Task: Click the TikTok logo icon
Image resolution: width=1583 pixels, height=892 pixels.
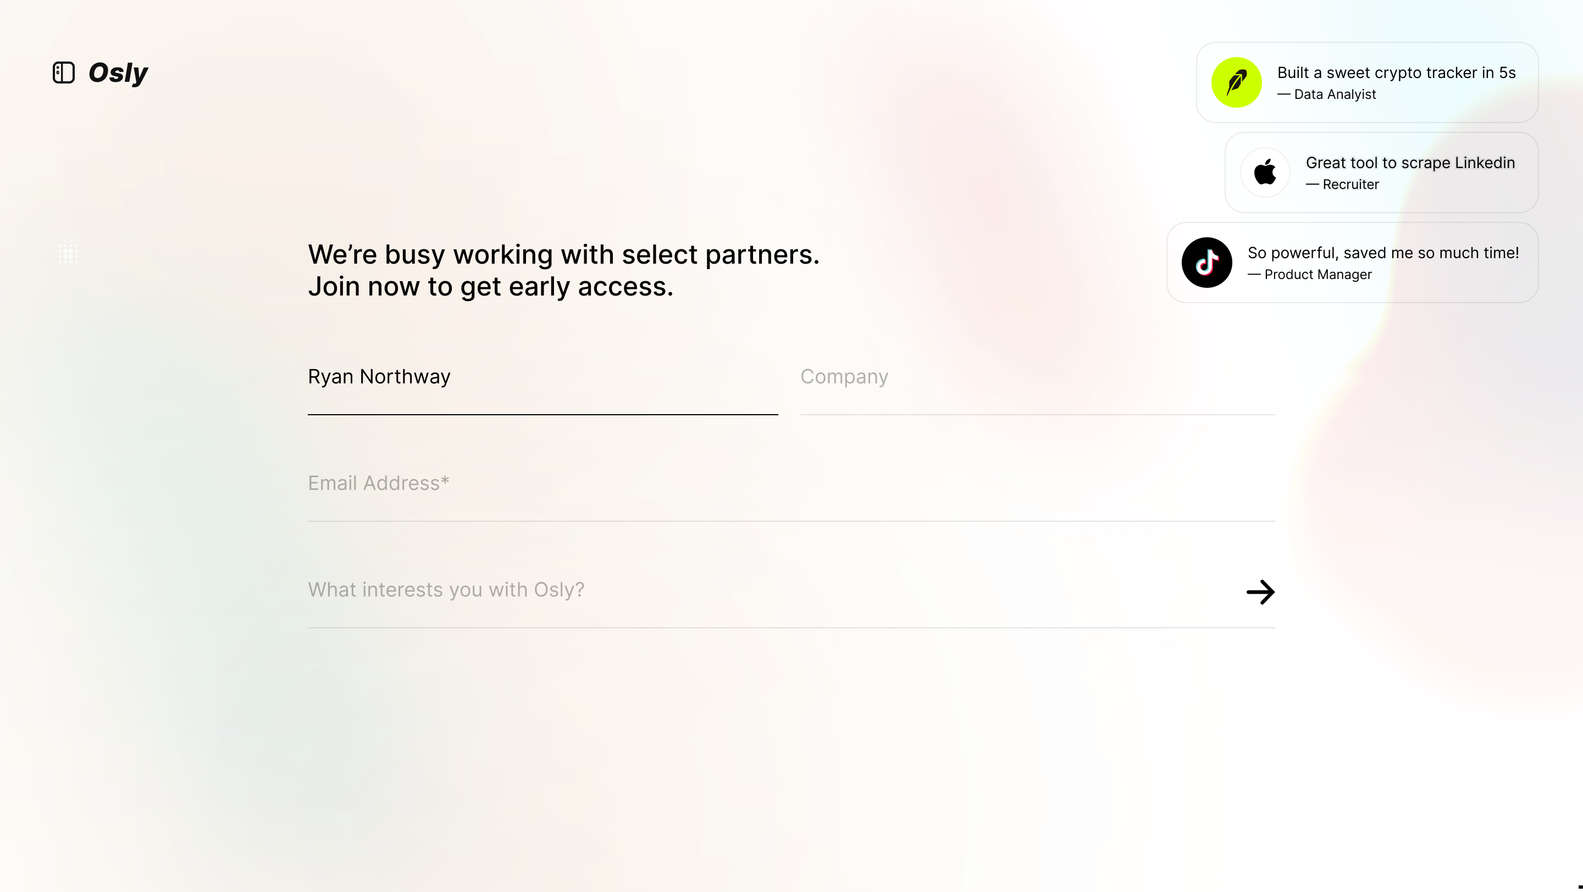Action: click(x=1207, y=263)
